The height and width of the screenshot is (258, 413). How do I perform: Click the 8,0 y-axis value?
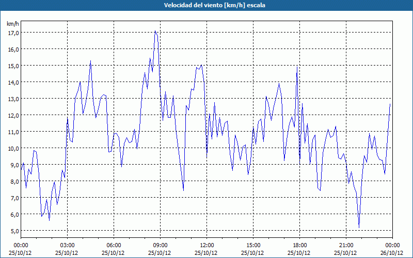14,181
